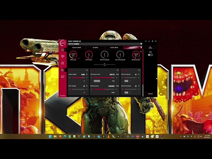Click the GPU Tweak logo at top-left

point(63,43)
